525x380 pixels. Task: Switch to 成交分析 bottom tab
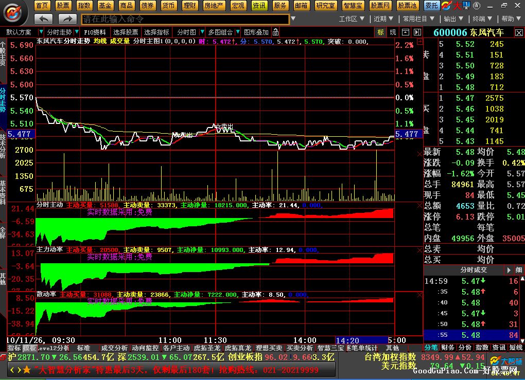114,348
